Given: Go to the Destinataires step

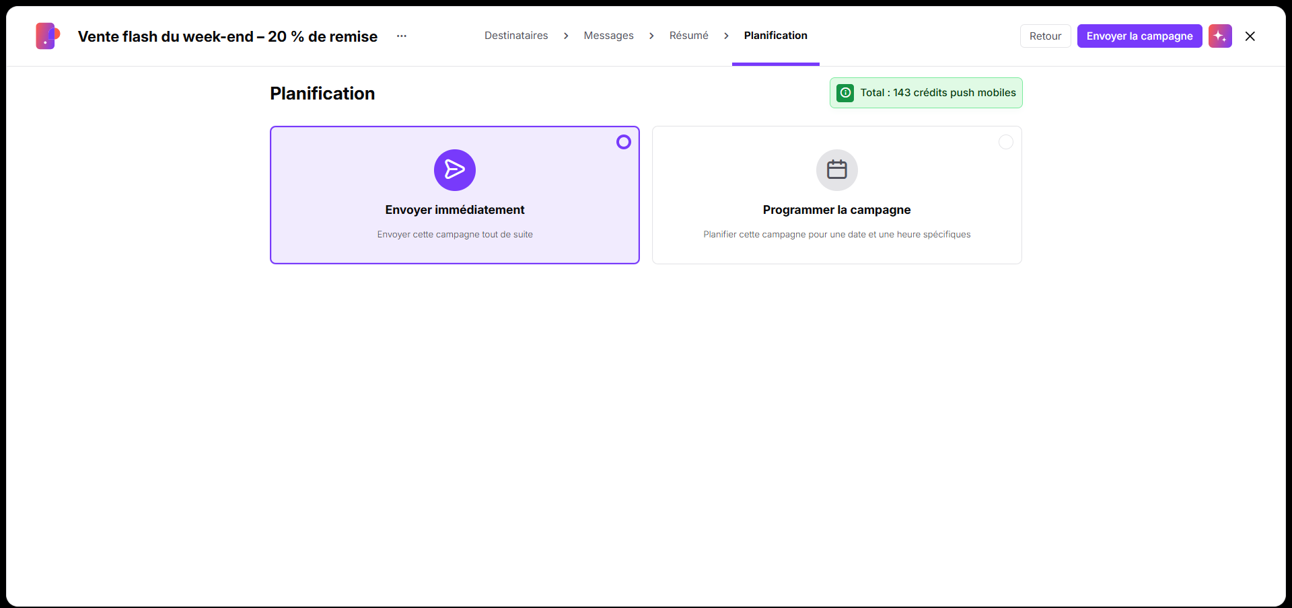Looking at the screenshot, I should pos(516,36).
